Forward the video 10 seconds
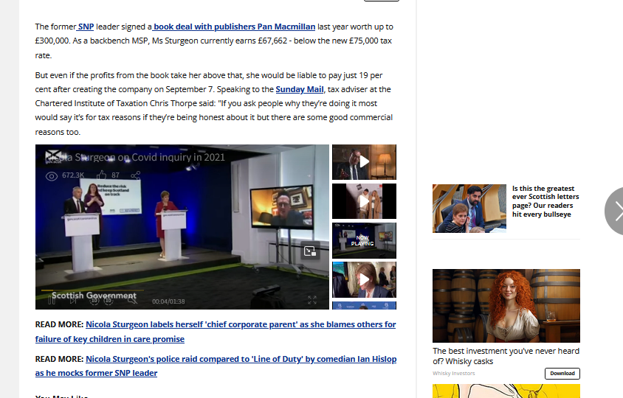The image size is (623, 398). (109, 301)
